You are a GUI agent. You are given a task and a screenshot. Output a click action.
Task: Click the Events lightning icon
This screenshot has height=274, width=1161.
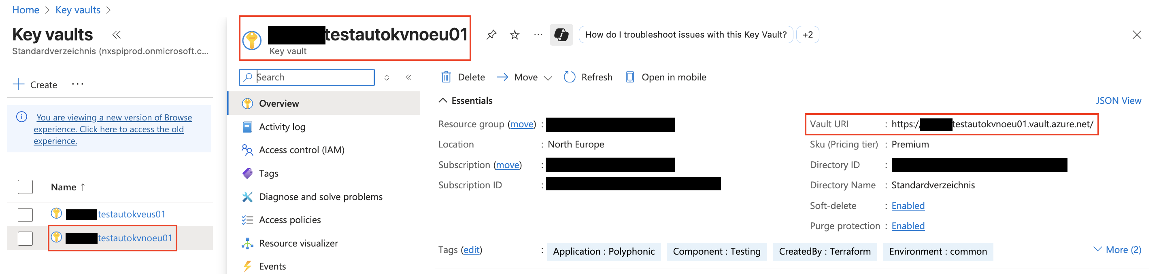[247, 266]
